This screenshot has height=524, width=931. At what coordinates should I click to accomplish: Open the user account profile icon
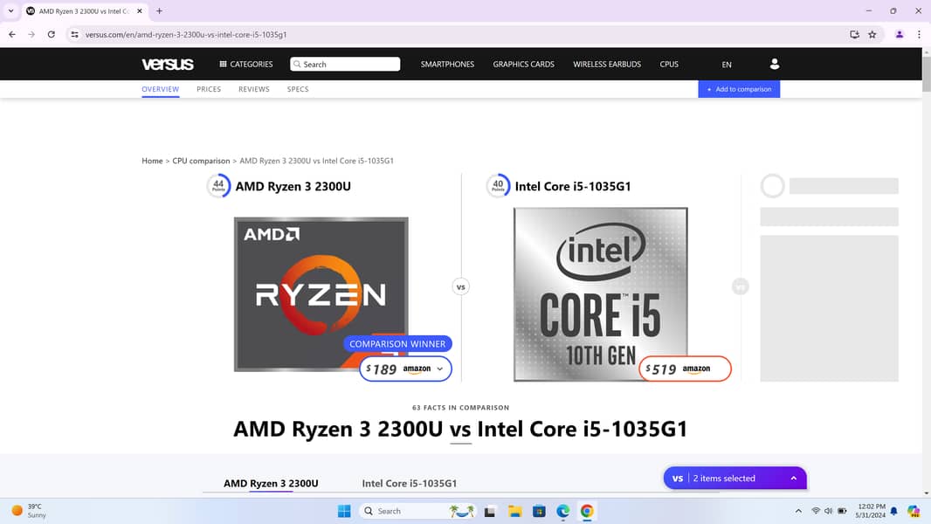pyautogui.click(x=774, y=64)
